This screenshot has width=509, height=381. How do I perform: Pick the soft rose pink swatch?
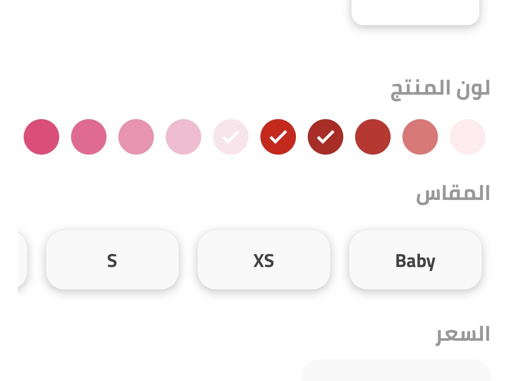pos(136,137)
